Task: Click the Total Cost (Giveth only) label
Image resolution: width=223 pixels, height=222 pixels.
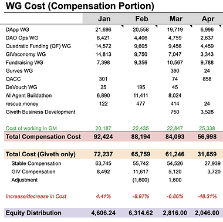Action: click(x=40, y=154)
